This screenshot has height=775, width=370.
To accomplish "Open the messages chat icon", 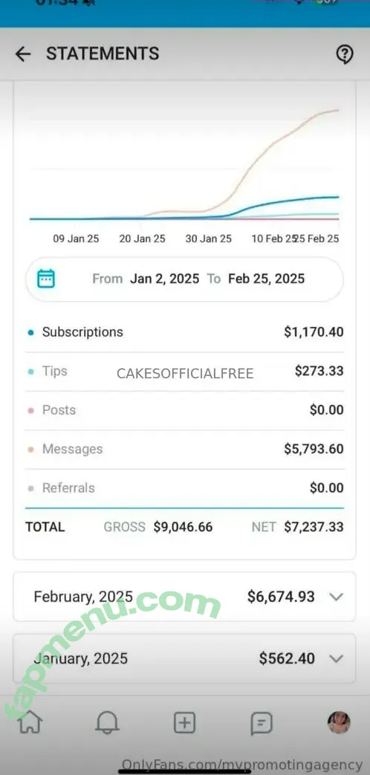I will 262,724.
